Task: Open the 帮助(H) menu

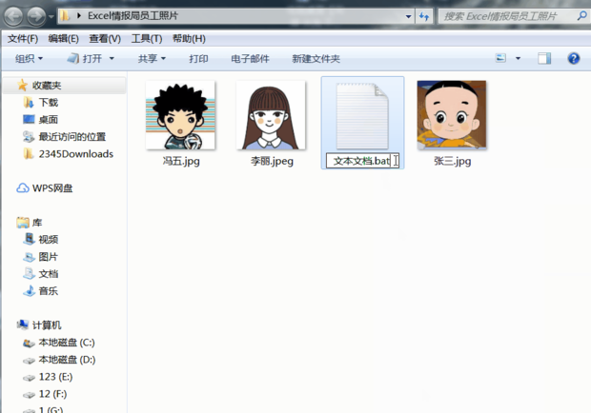Action: [189, 39]
